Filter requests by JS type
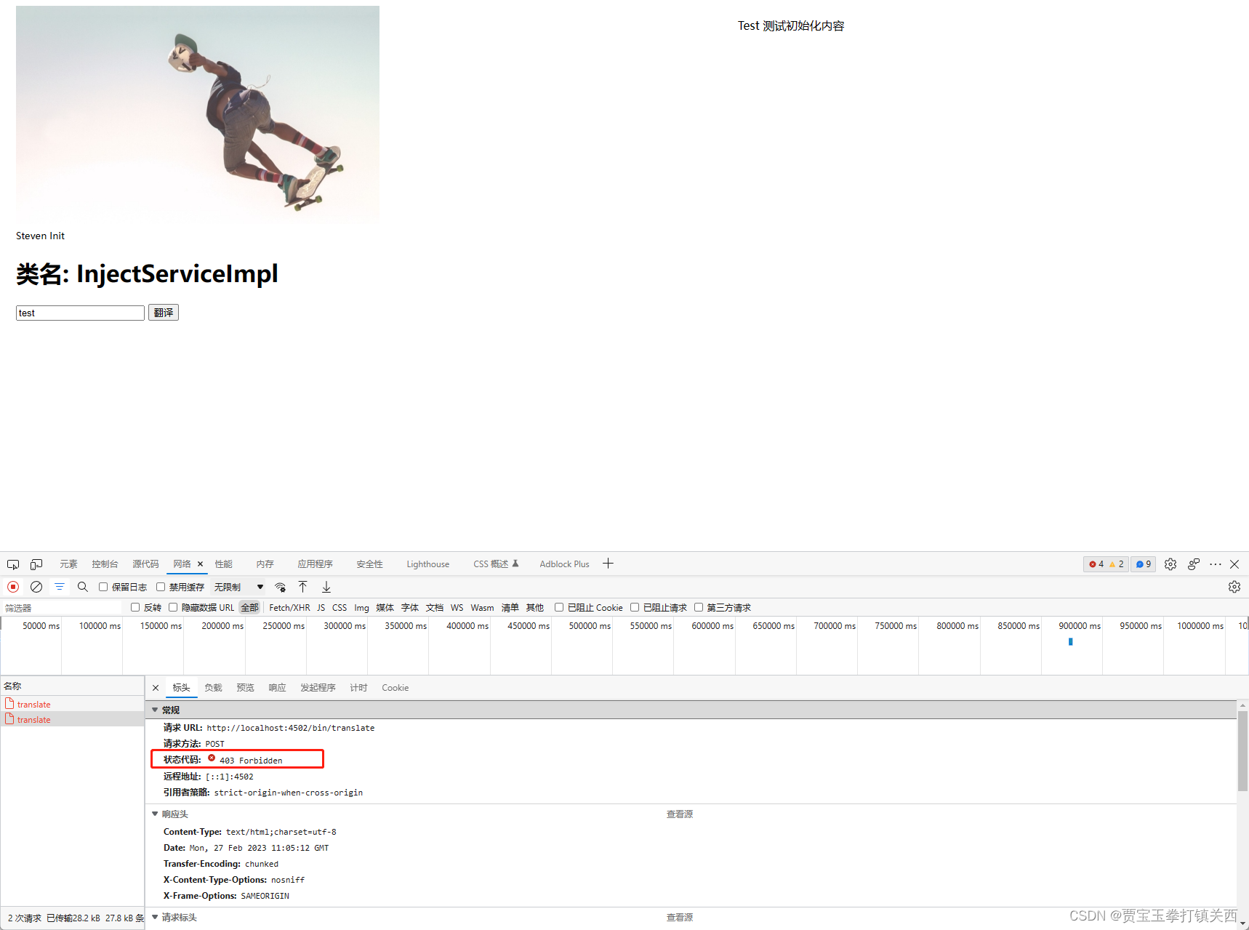Screen dimensions: 1249x930 point(321,608)
